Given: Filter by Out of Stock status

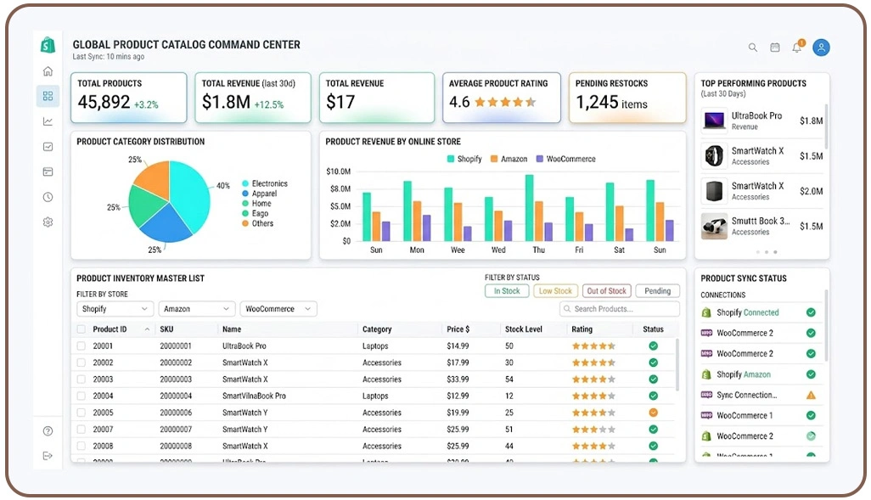Looking at the screenshot, I should point(607,291).
